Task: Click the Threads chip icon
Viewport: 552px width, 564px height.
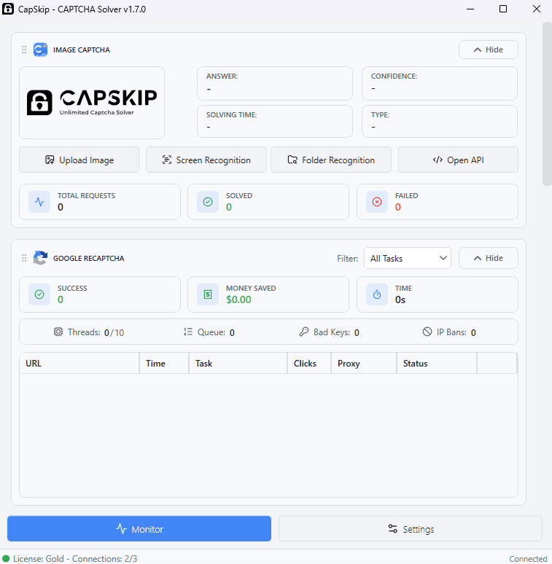Action: [x=58, y=332]
